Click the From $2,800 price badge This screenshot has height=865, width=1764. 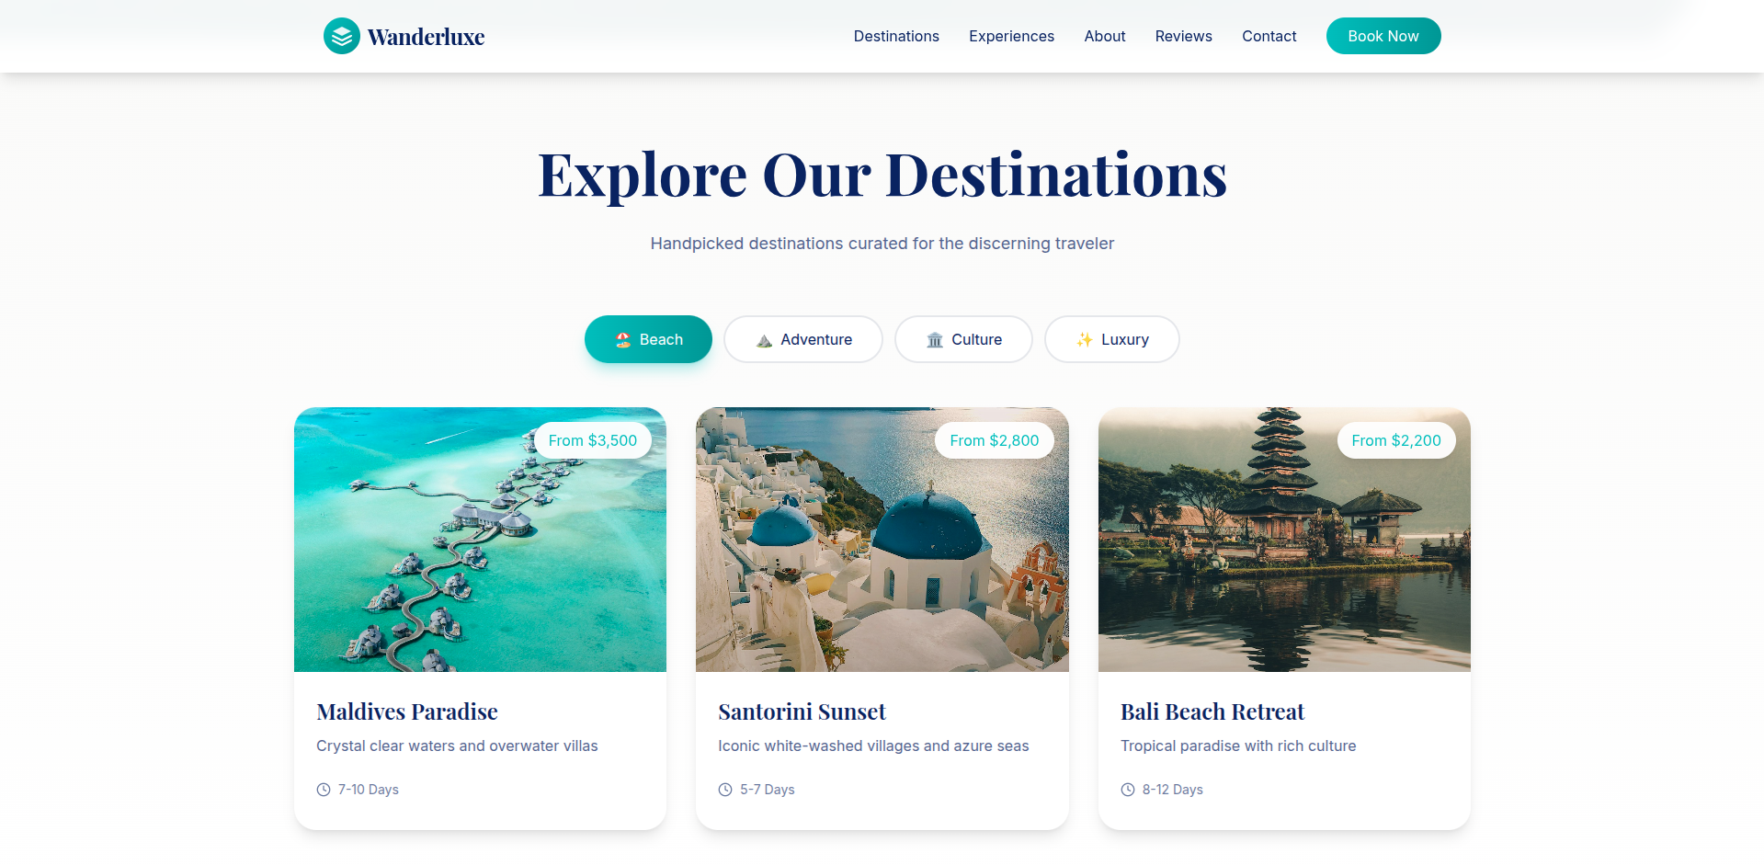click(x=995, y=440)
